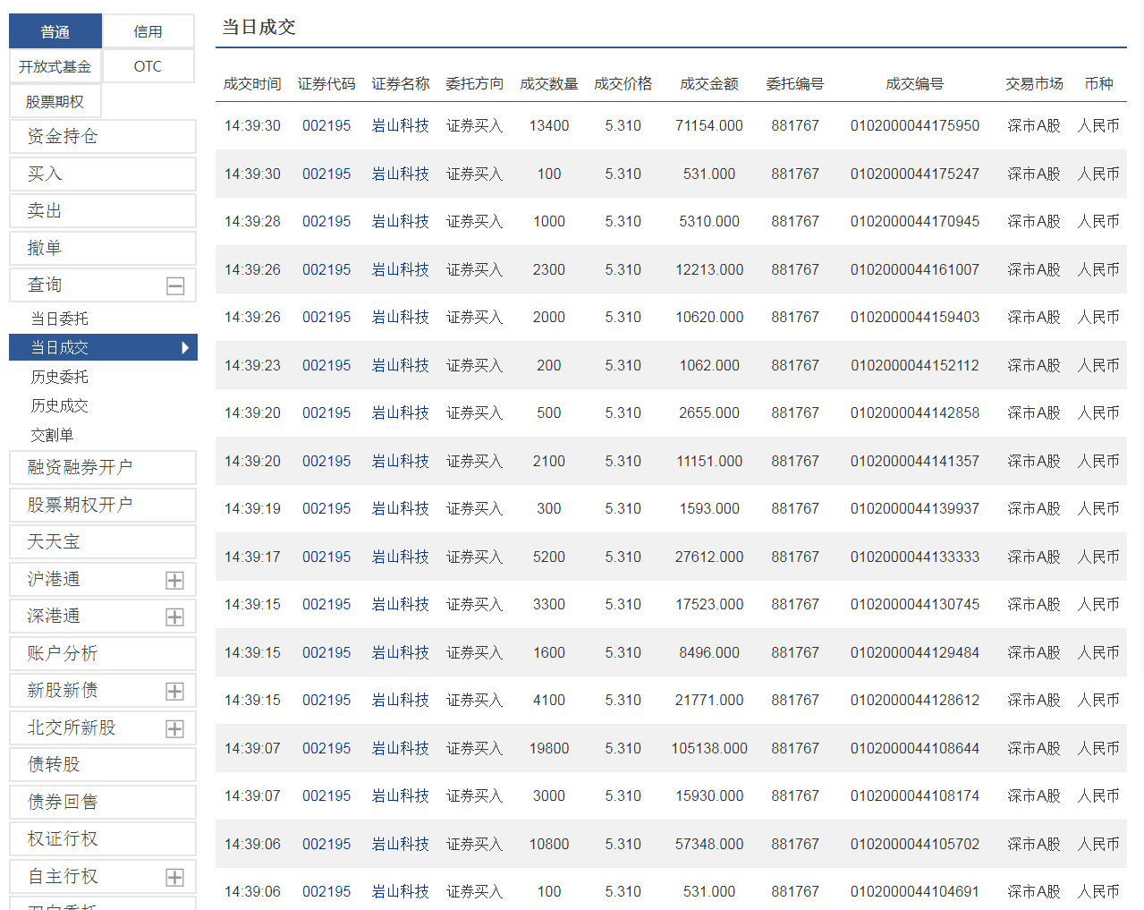Sort by 成交编号 column header
1144x910 pixels.
coord(915,83)
